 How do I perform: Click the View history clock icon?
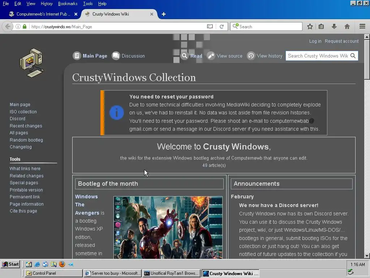point(251,56)
